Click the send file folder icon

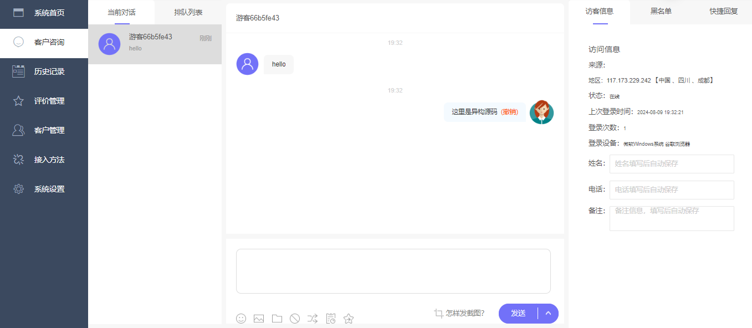point(277,319)
